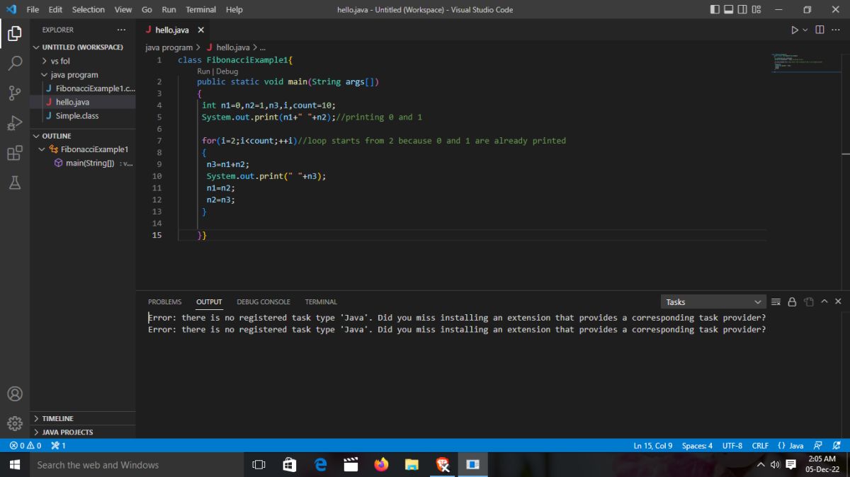Toggle bottom Panel visibility
The height and width of the screenshot is (477, 850).
[x=729, y=10]
